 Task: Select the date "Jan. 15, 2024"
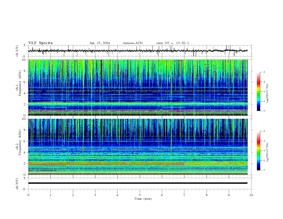[100, 43]
